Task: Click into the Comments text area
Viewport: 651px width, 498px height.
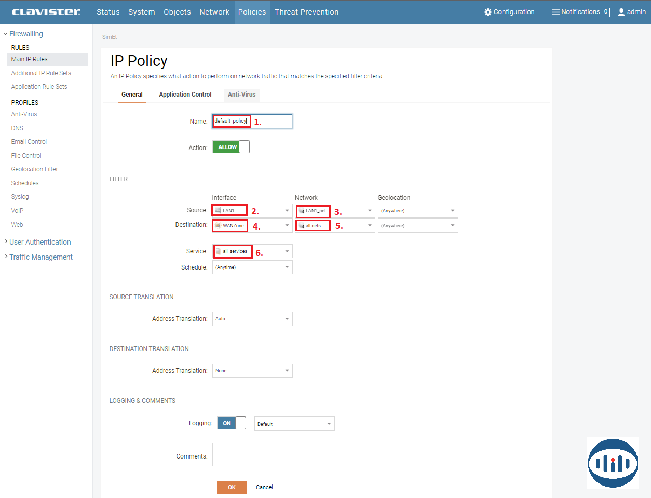Action: tap(305, 454)
